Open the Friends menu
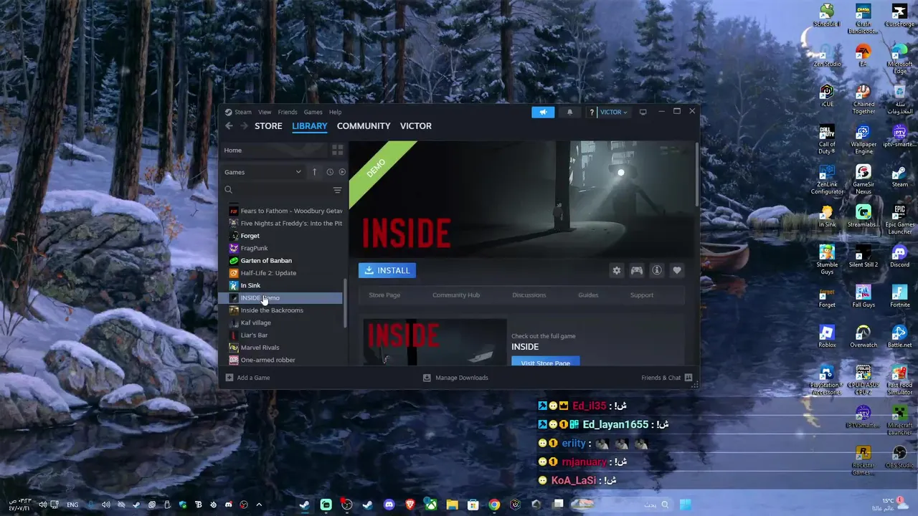This screenshot has width=918, height=516. pyautogui.click(x=288, y=112)
